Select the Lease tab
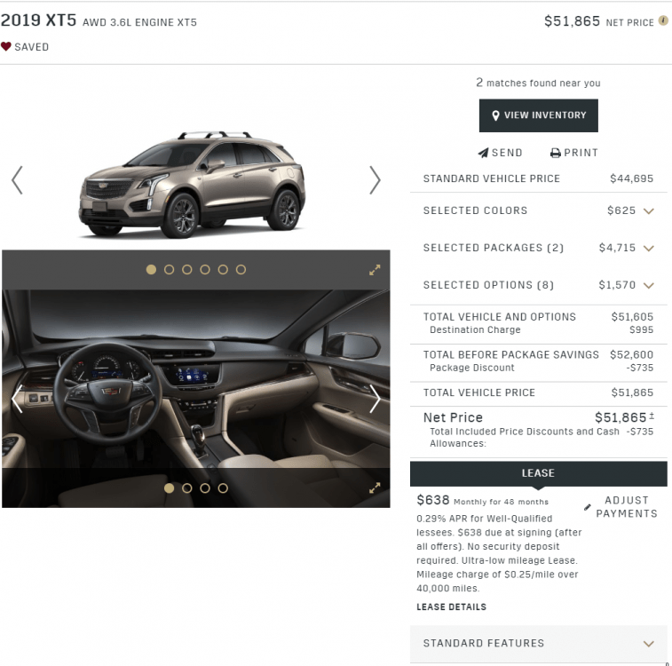672x666 pixels. click(538, 473)
